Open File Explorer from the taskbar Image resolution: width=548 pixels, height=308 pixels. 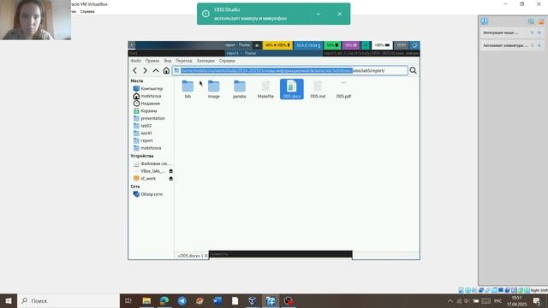pyautogui.click(x=146, y=300)
